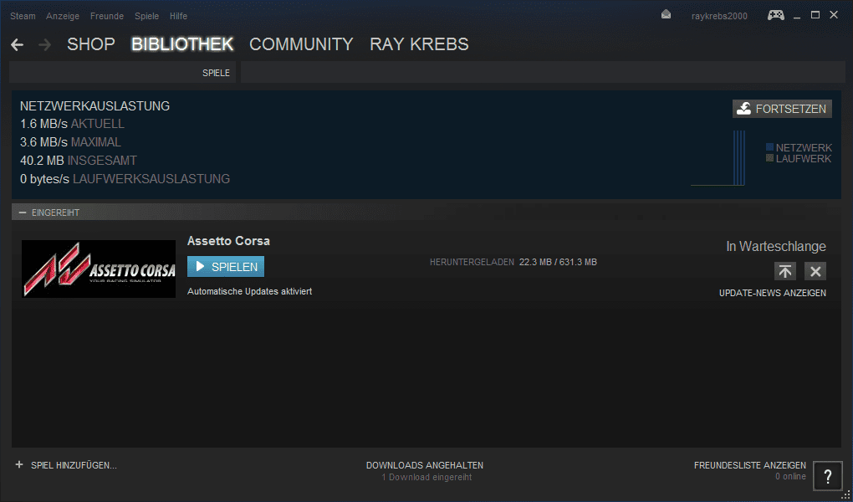Open the inbox envelope icon
This screenshot has width=853, height=502.
[666, 15]
